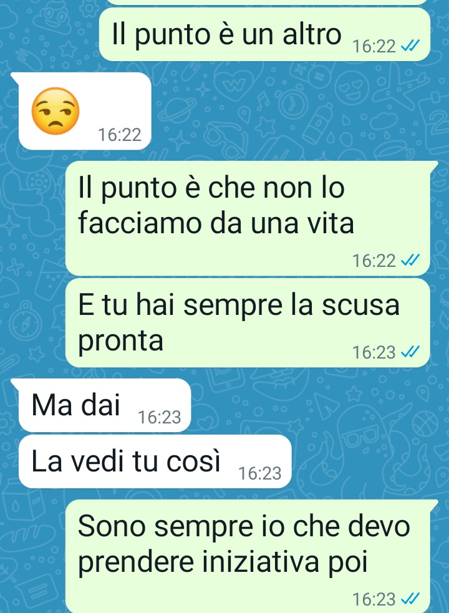Tap 16:23 timestamp on 'scusa pronta' message
Viewport: 449px width, 613px height.
374,352
